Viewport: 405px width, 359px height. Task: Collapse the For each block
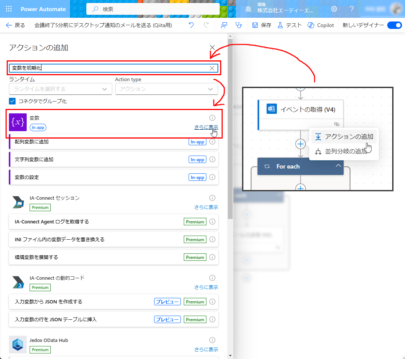pyautogui.click(x=338, y=166)
